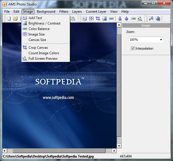Open the View menu
The width and height of the screenshot is (173, 161).
click(x=114, y=12)
